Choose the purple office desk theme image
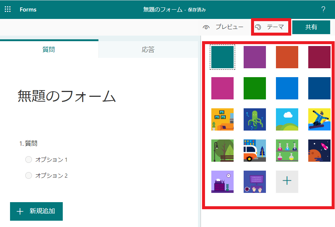Image resolution: width=335 pixels, height=227 pixels. tap(222, 181)
